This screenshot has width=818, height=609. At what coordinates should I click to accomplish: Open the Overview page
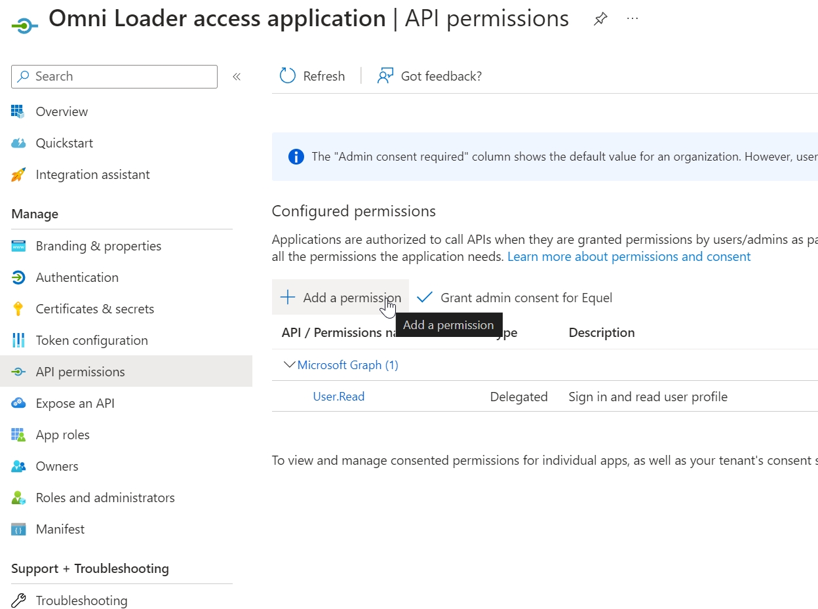tap(62, 111)
